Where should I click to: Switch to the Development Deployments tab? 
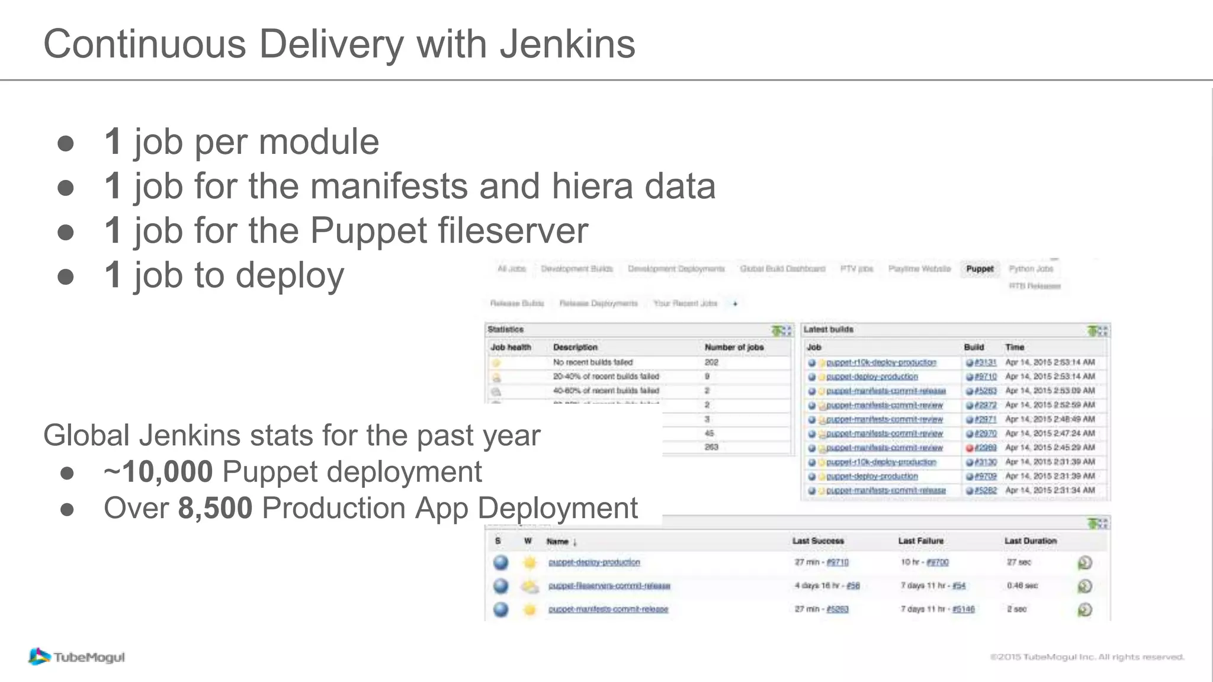[x=676, y=269]
